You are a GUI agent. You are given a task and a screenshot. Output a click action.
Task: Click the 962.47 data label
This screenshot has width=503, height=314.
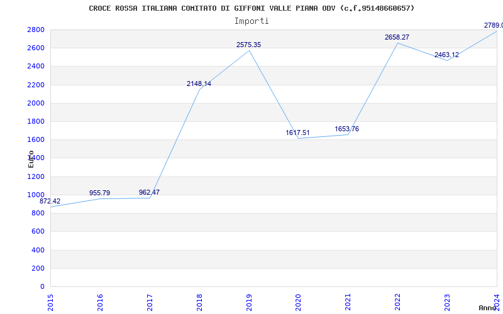(149, 192)
